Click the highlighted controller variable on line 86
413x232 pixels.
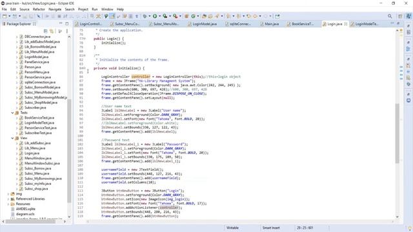[x=141, y=77]
